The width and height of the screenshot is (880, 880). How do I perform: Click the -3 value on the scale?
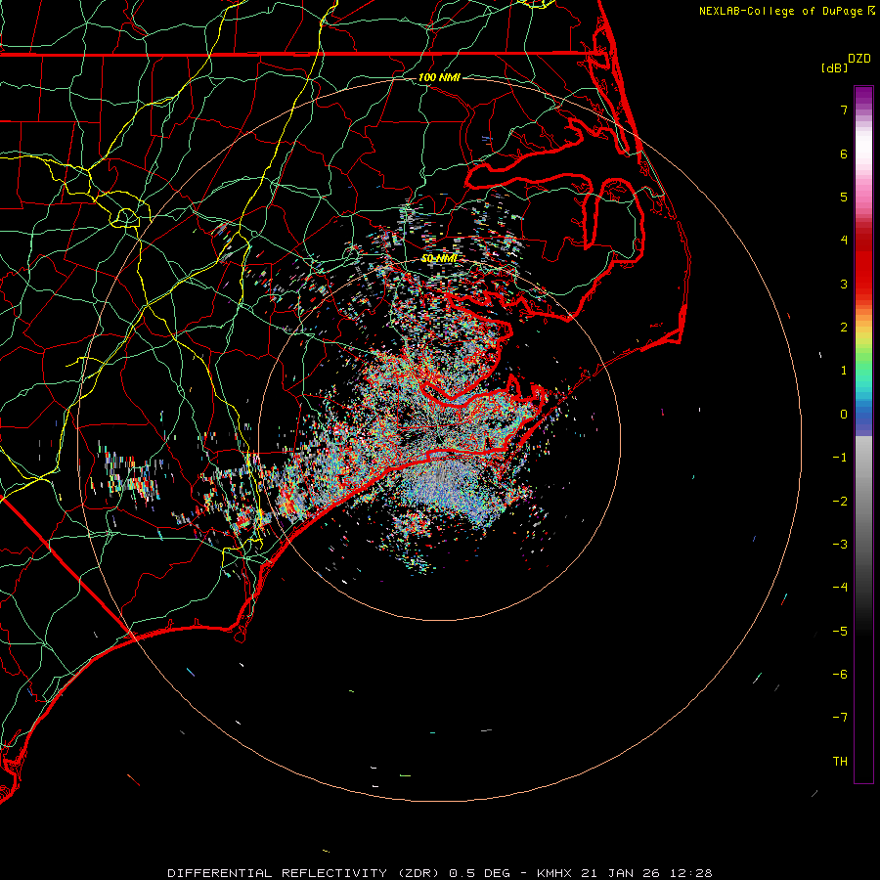coord(840,545)
